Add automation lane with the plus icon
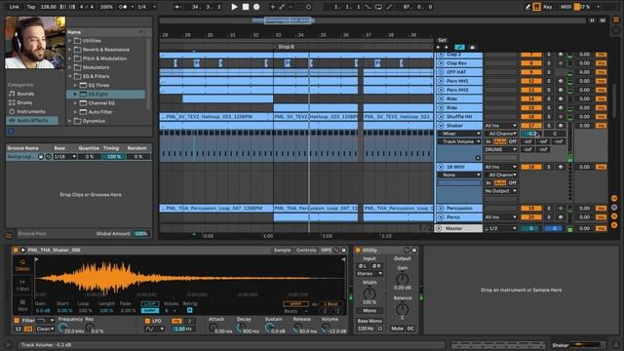 pyautogui.click(x=478, y=158)
